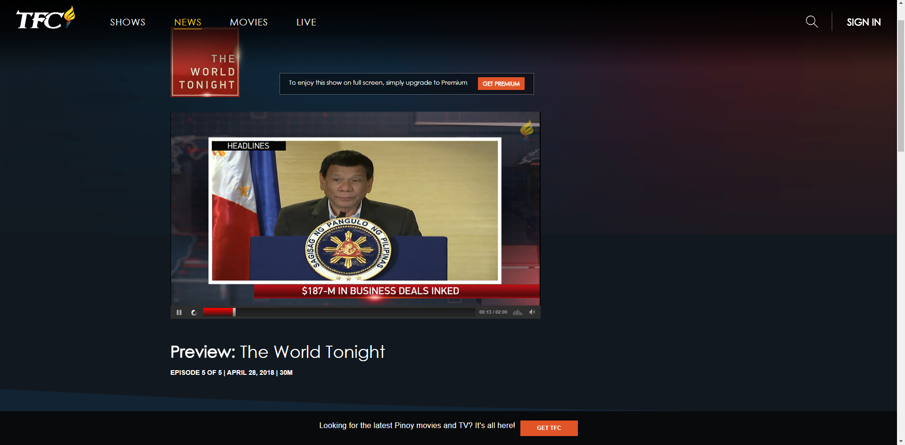Screen dimensions: 905x445
Task: Click the Looking for latest Pinoy movies text
Action: pyautogui.click(x=417, y=426)
